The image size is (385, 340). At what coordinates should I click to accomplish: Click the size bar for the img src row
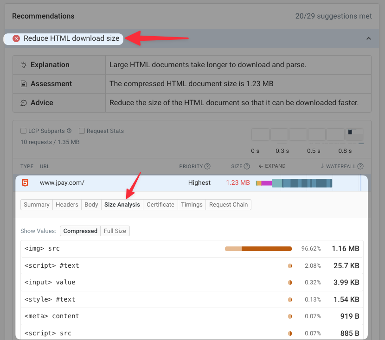[258, 248]
